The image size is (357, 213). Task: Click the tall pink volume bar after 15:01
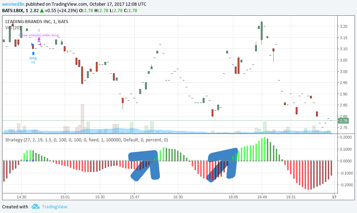(82, 119)
